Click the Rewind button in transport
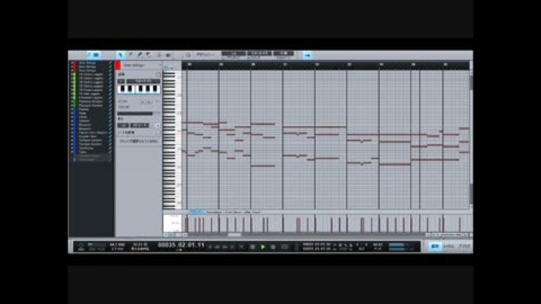The image size is (541, 304). [x=218, y=247]
